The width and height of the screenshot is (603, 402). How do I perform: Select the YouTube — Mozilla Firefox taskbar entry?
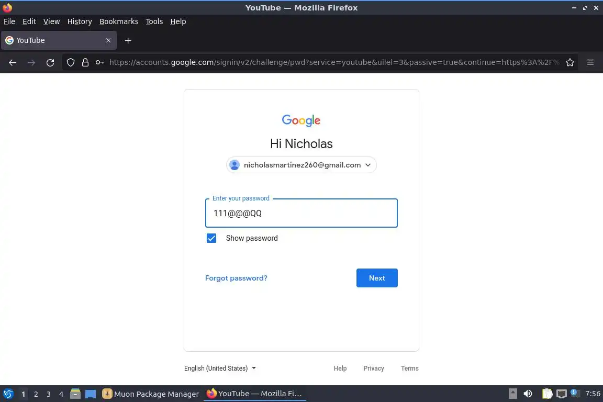[254, 394]
